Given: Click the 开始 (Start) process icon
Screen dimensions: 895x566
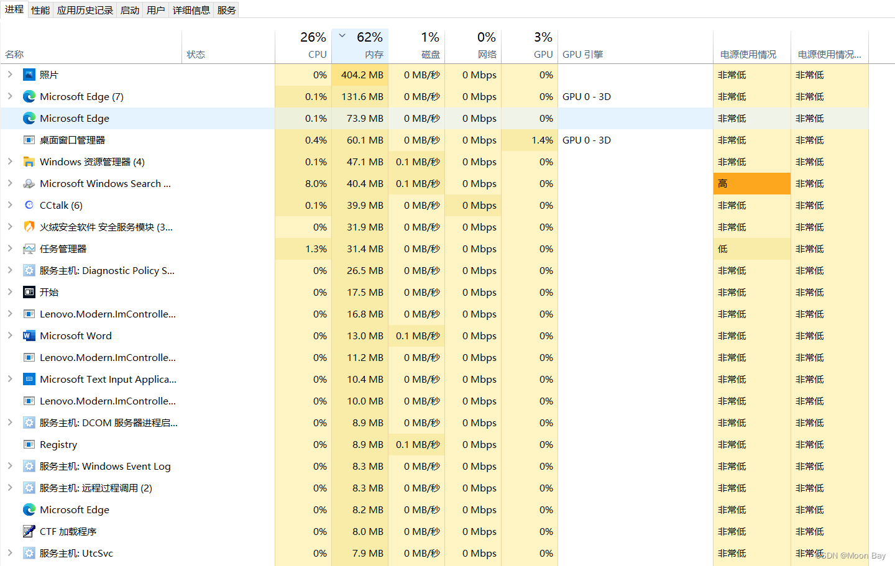Looking at the screenshot, I should (x=29, y=292).
